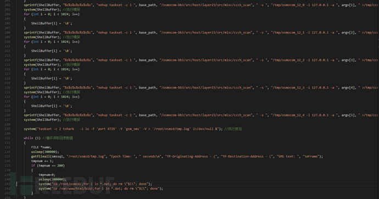Click line number 226 in the gutter

pos(7,115)
